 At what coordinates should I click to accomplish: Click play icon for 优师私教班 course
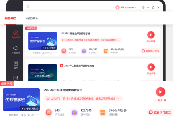(151, 67)
